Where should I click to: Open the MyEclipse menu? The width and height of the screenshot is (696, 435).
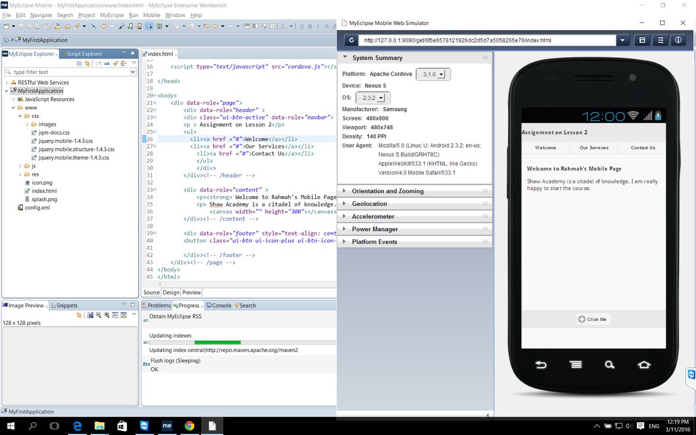(112, 15)
